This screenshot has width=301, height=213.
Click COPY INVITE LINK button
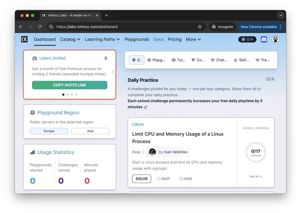tap(69, 85)
